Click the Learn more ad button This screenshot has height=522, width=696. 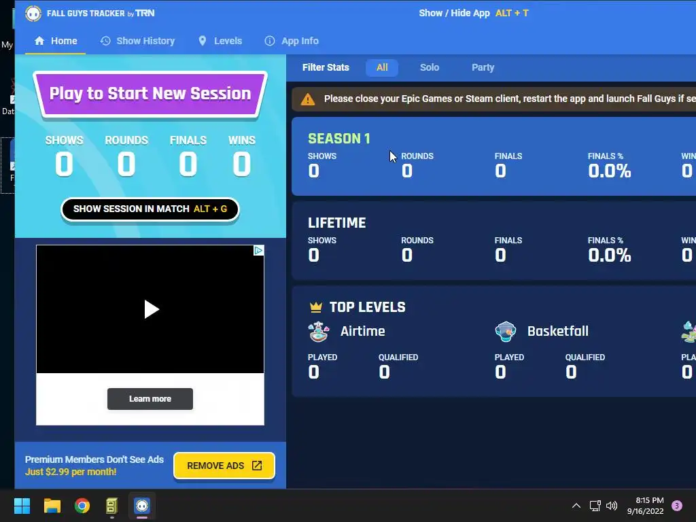click(x=150, y=398)
